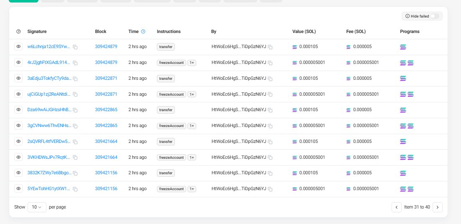Toggle time format clock icon
461x224 pixels.
[143, 31]
